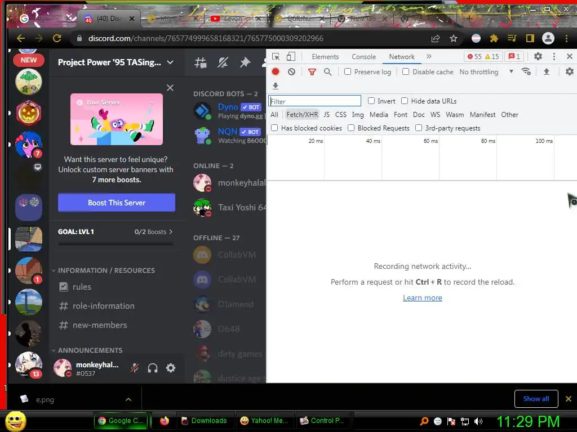577x432 pixels.
Task: Open network conditions wifi icon
Action: coord(526,71)
